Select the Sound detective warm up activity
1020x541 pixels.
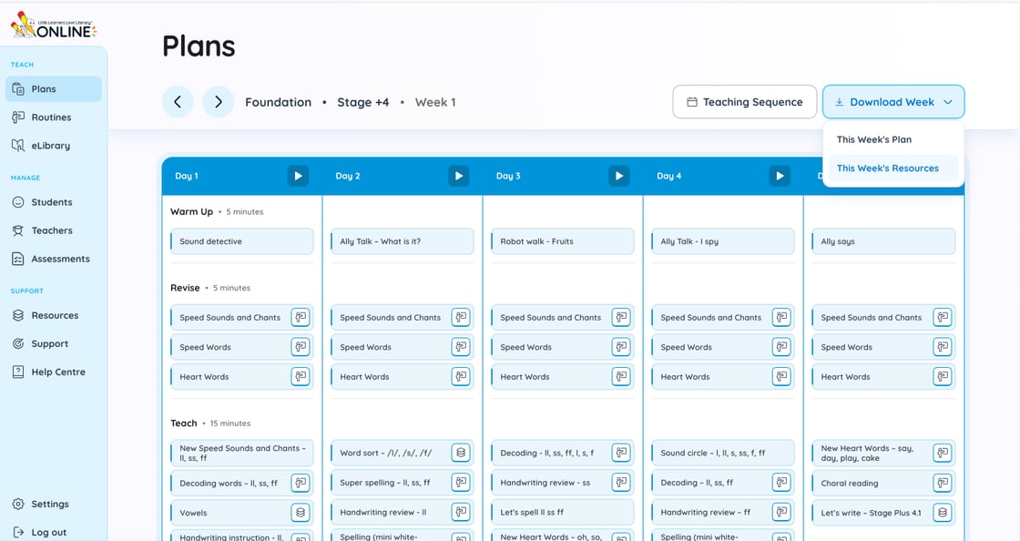tap(241, 241)
